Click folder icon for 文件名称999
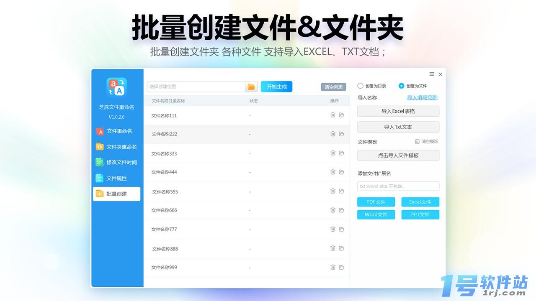536x301 pixels. [342, 267]
